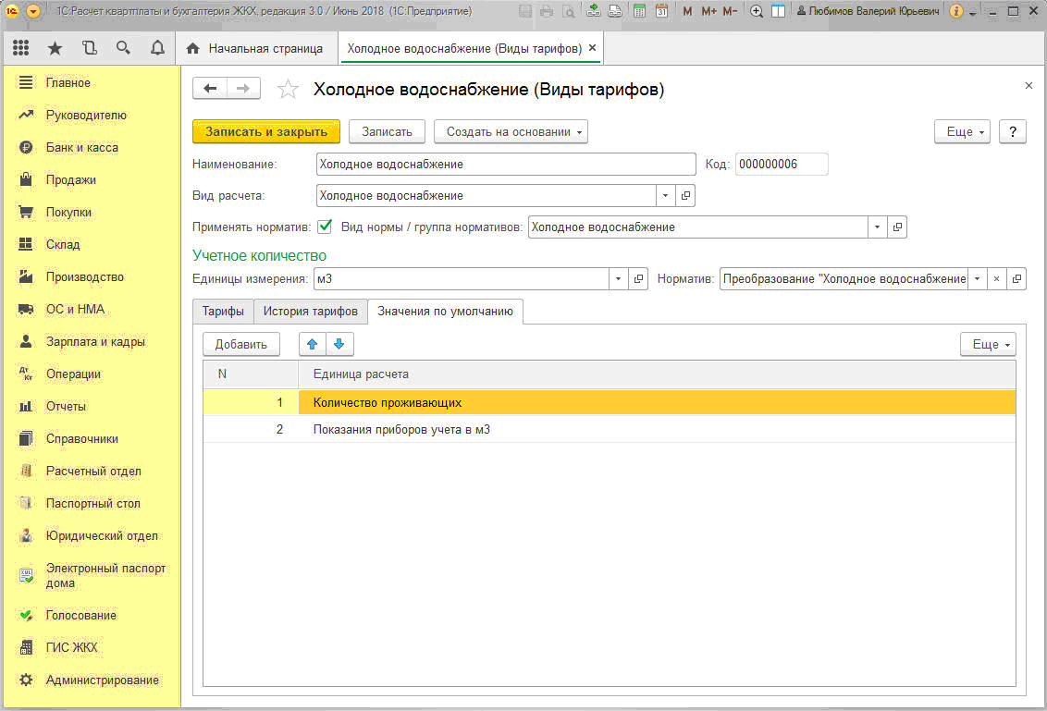Go forward with the right arrow
Image resolution: width=1047 pixels, height=711 pixels.
coord(244,88)
